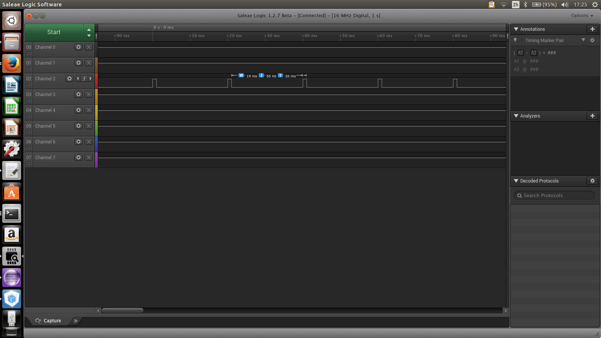This screenshot has height=338, width=601.
Task: Open the Bluetooth indicator menu
Action: [525, 5]
